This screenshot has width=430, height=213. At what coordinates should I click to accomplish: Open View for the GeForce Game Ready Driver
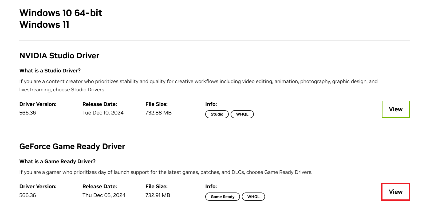coord(396,192)
